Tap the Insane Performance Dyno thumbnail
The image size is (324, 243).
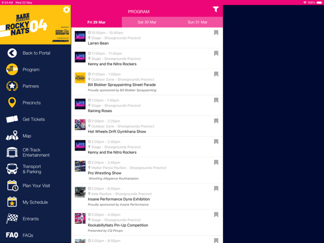point(80,192)
